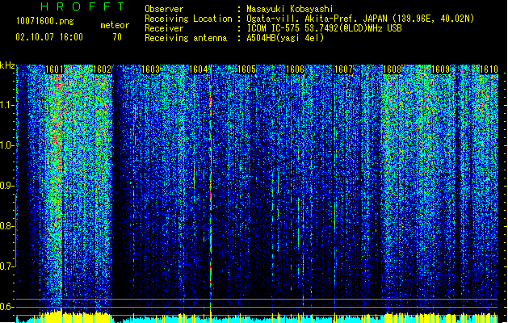Click the 1608 time marker

392,69
